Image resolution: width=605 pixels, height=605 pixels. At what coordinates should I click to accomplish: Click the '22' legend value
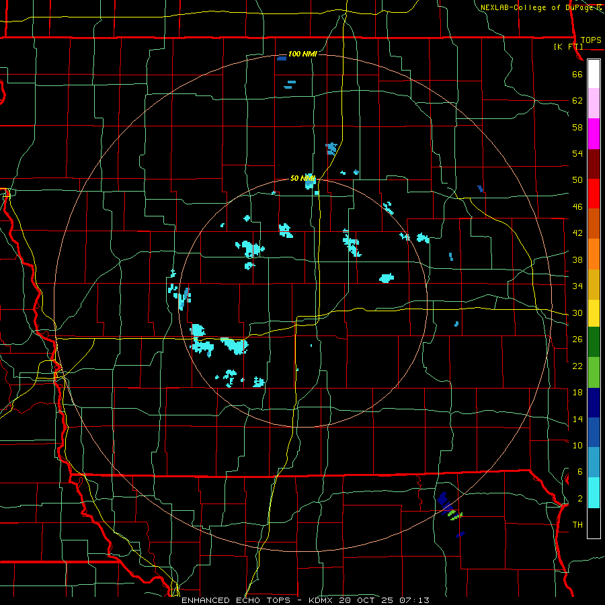(x=577, y=366)
